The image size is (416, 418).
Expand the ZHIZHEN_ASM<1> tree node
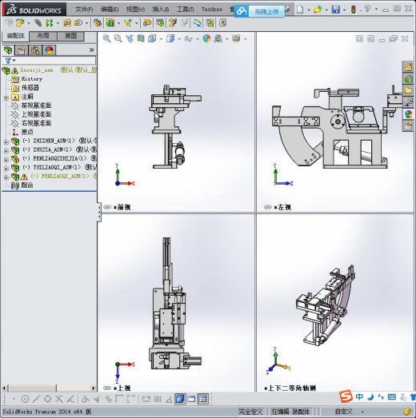(x=6, y=142)
